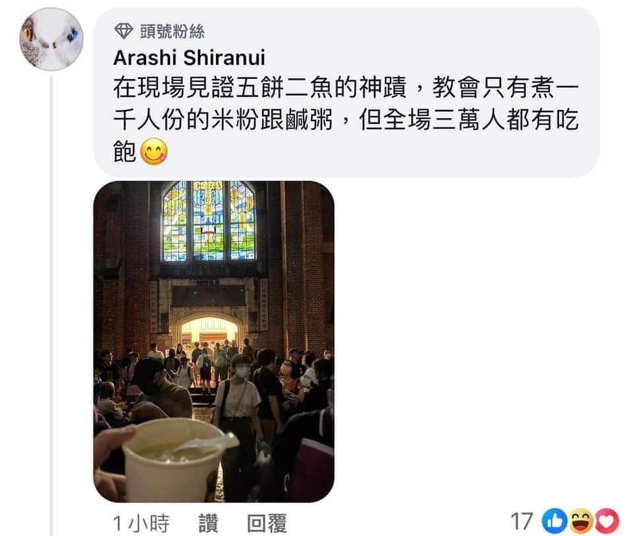The width and height of the screenshot is (632, 536).
Task: Click the paper cup in the photo
Action: (x=174, y=460)
